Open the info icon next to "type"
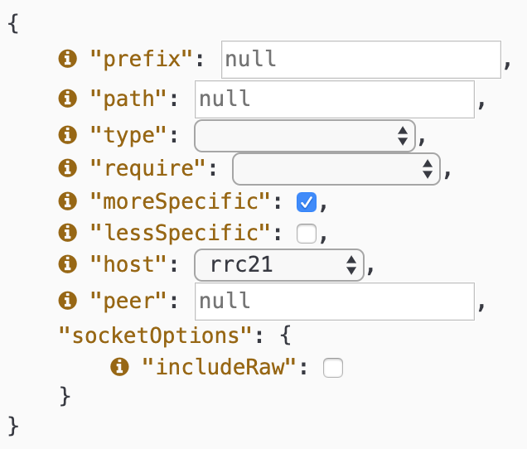The image size is (527, 449). click(68, 135)
